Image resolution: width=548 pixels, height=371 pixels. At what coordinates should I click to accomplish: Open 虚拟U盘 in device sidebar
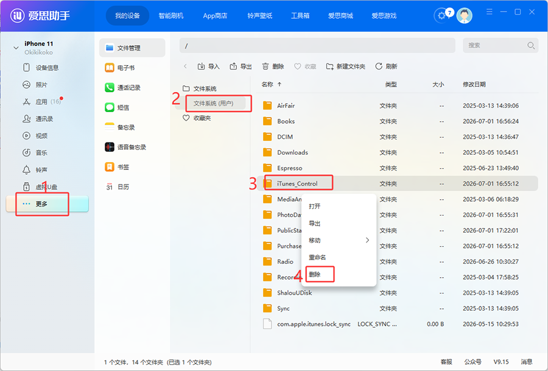coord(40,187)
